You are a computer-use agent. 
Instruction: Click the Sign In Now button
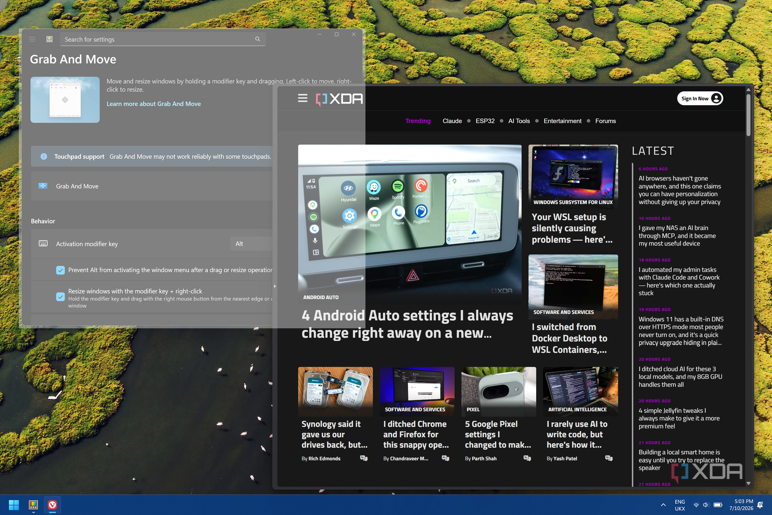[700, 98]
